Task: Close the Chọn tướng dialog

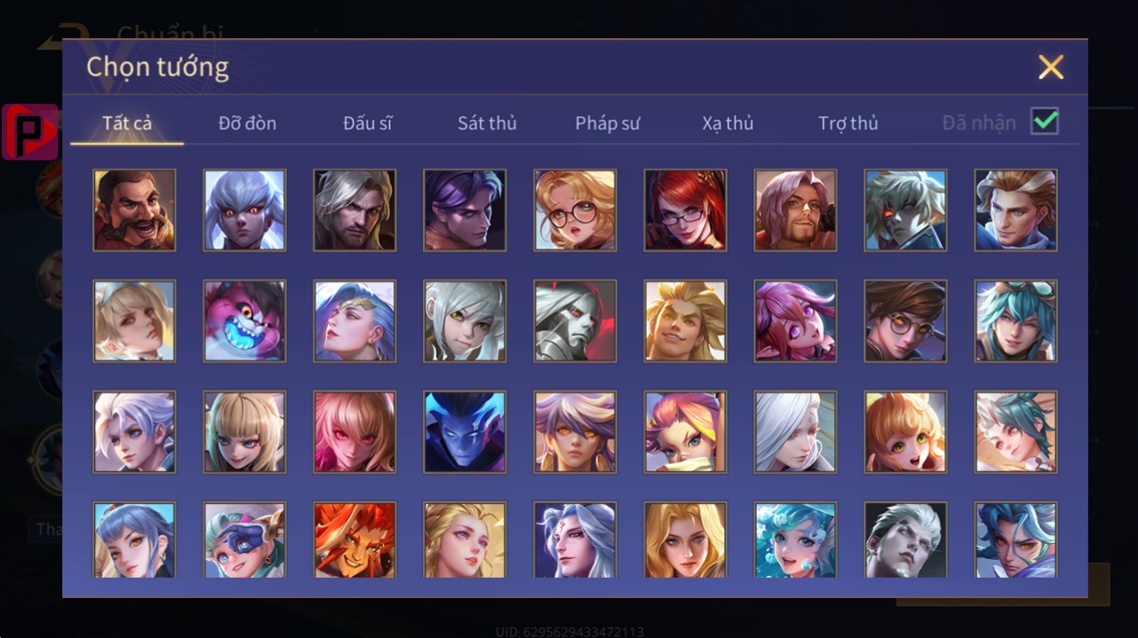Action: coord(1051,67)
